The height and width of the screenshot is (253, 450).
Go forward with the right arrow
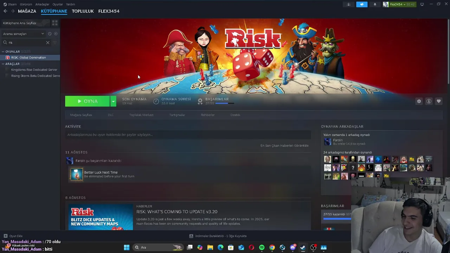tap(13, 11)
